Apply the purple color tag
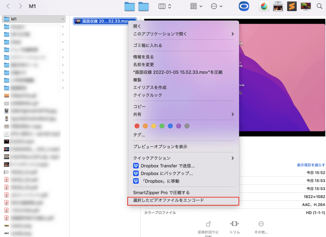326x237 pixels. pyautogui.click(x=179, y=126)
